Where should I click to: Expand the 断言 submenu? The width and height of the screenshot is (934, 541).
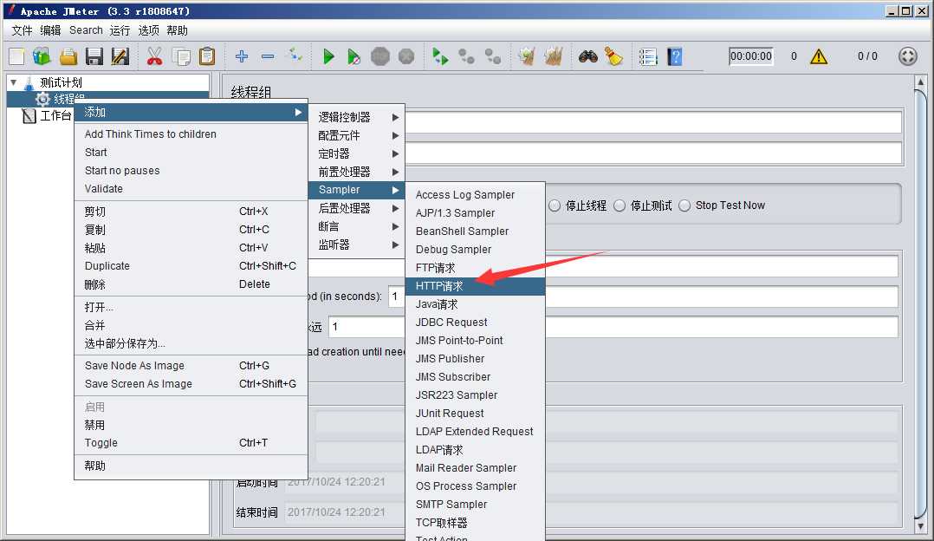coord(357,226)
